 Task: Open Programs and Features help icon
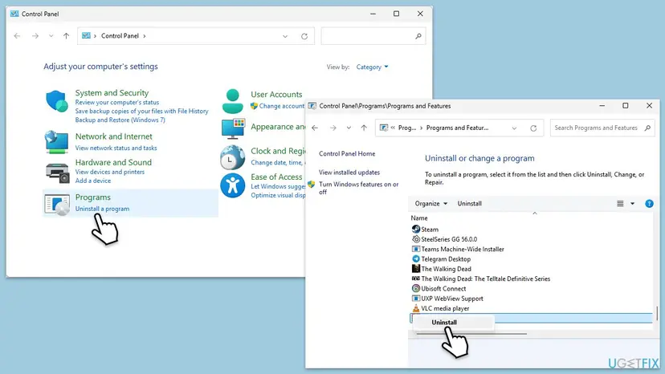[649, 204]
